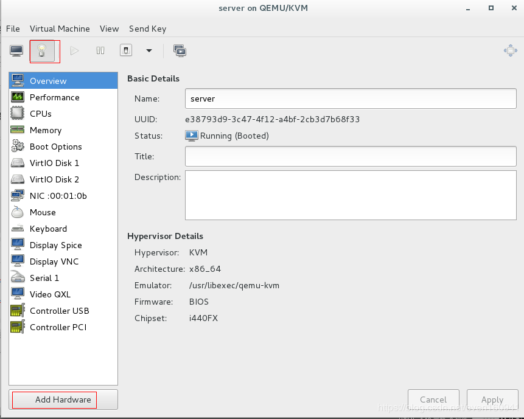Screen dimensions: 524x419
Task: Show virtual hardware details lightbulb icon
Action: click(x=42, y=51)
